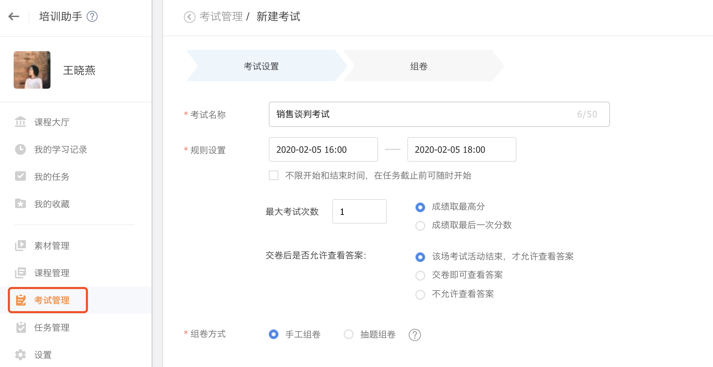Open the start time picker 2020-02-05 16:00

pos(323,149)
